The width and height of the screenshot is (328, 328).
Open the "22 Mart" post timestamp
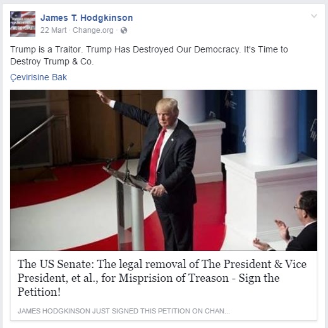(x=53, y=30)
